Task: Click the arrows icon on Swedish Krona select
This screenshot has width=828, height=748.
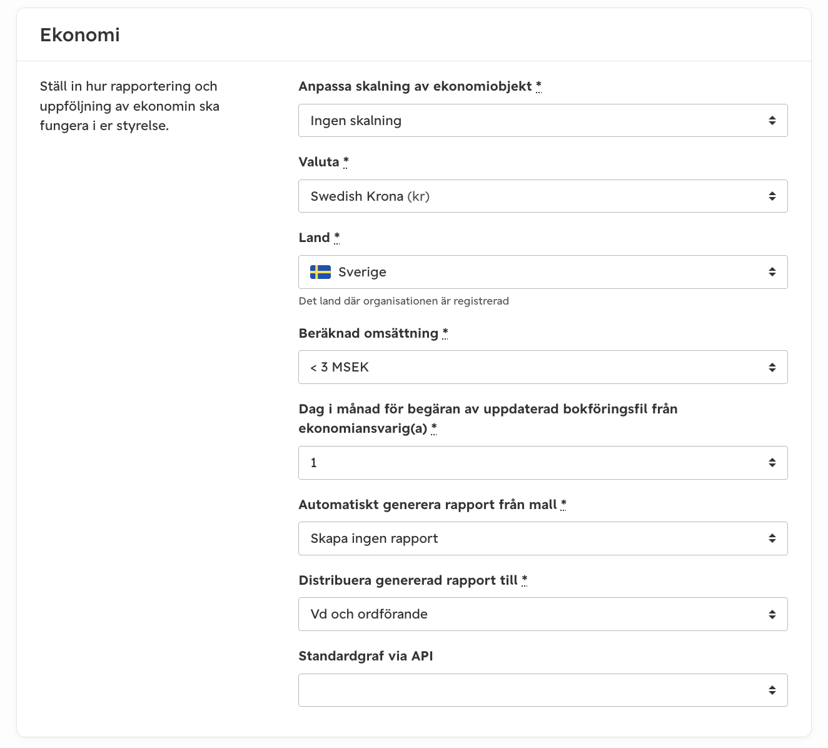Action: point(772,196)
